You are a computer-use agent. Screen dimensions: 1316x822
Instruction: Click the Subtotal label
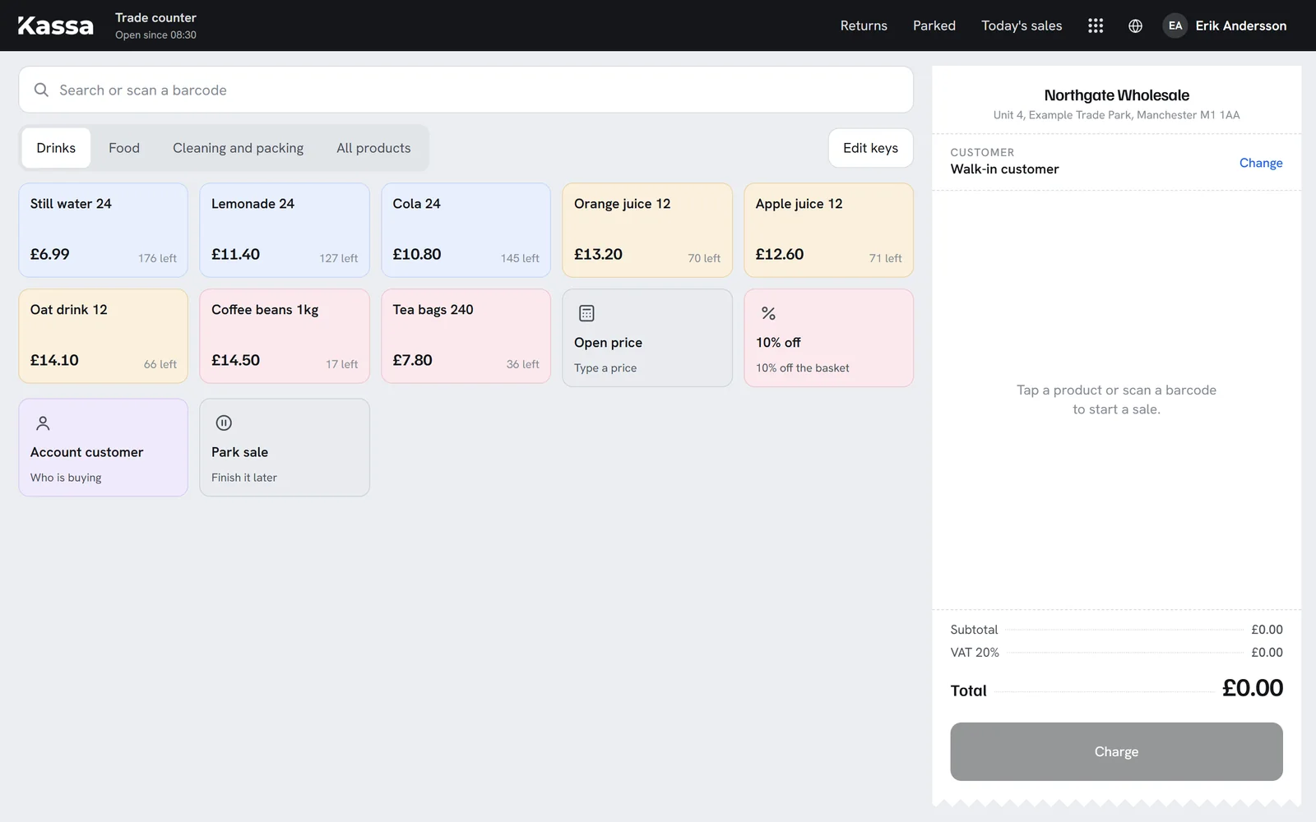pos(974,630)
